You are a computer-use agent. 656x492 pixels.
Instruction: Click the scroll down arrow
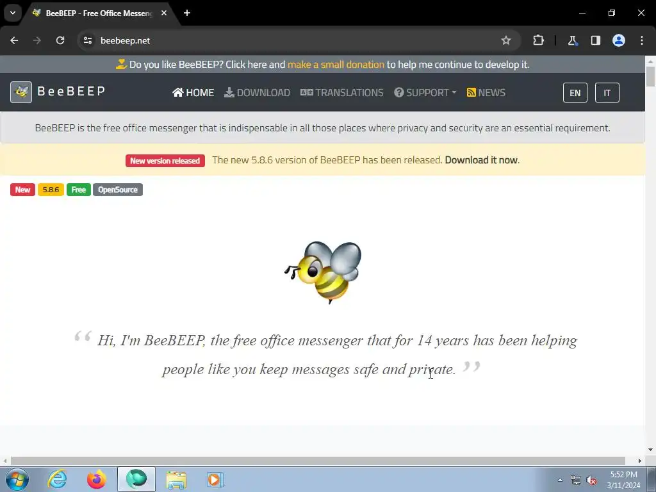(651, 450)
